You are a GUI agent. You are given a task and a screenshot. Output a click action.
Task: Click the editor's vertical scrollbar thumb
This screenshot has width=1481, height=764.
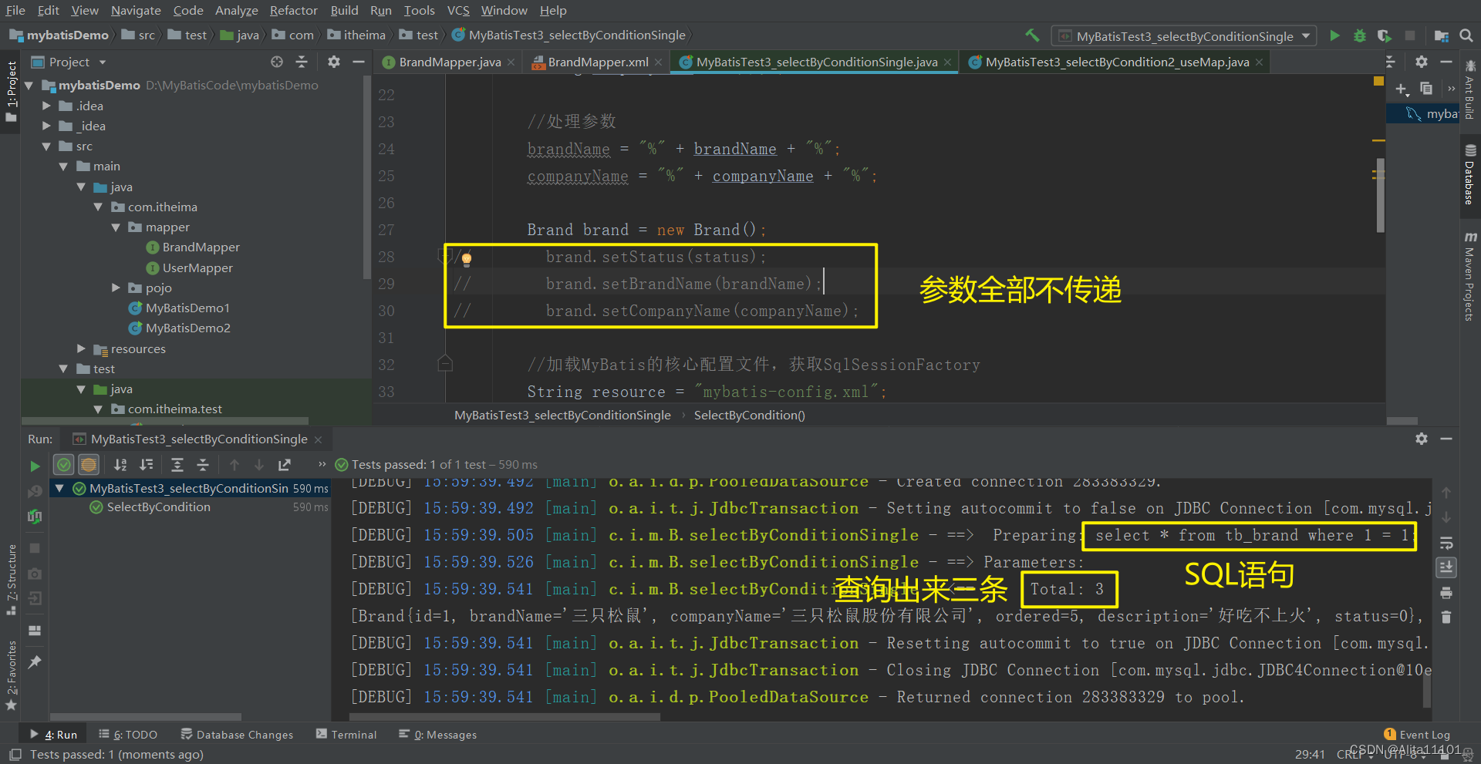[1380, 195]
